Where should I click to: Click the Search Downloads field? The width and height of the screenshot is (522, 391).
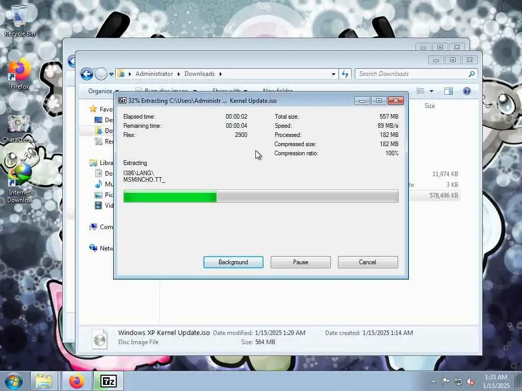416,74
